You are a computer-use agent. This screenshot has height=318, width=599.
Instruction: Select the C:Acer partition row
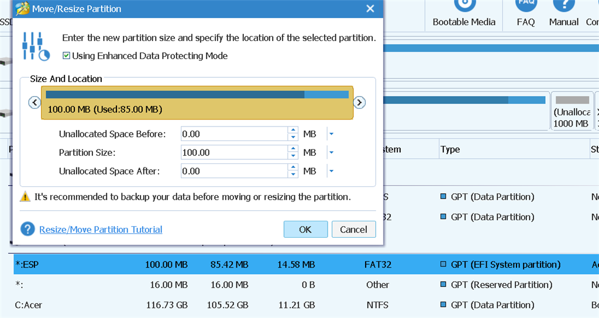pyautogui.click(x=307, y=305)
